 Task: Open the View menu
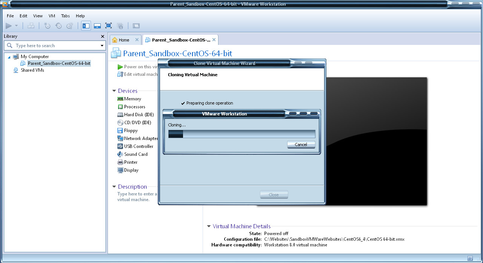pos(38,16)
